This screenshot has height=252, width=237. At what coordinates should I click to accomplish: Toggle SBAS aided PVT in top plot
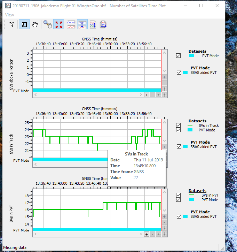click(179, 72)
